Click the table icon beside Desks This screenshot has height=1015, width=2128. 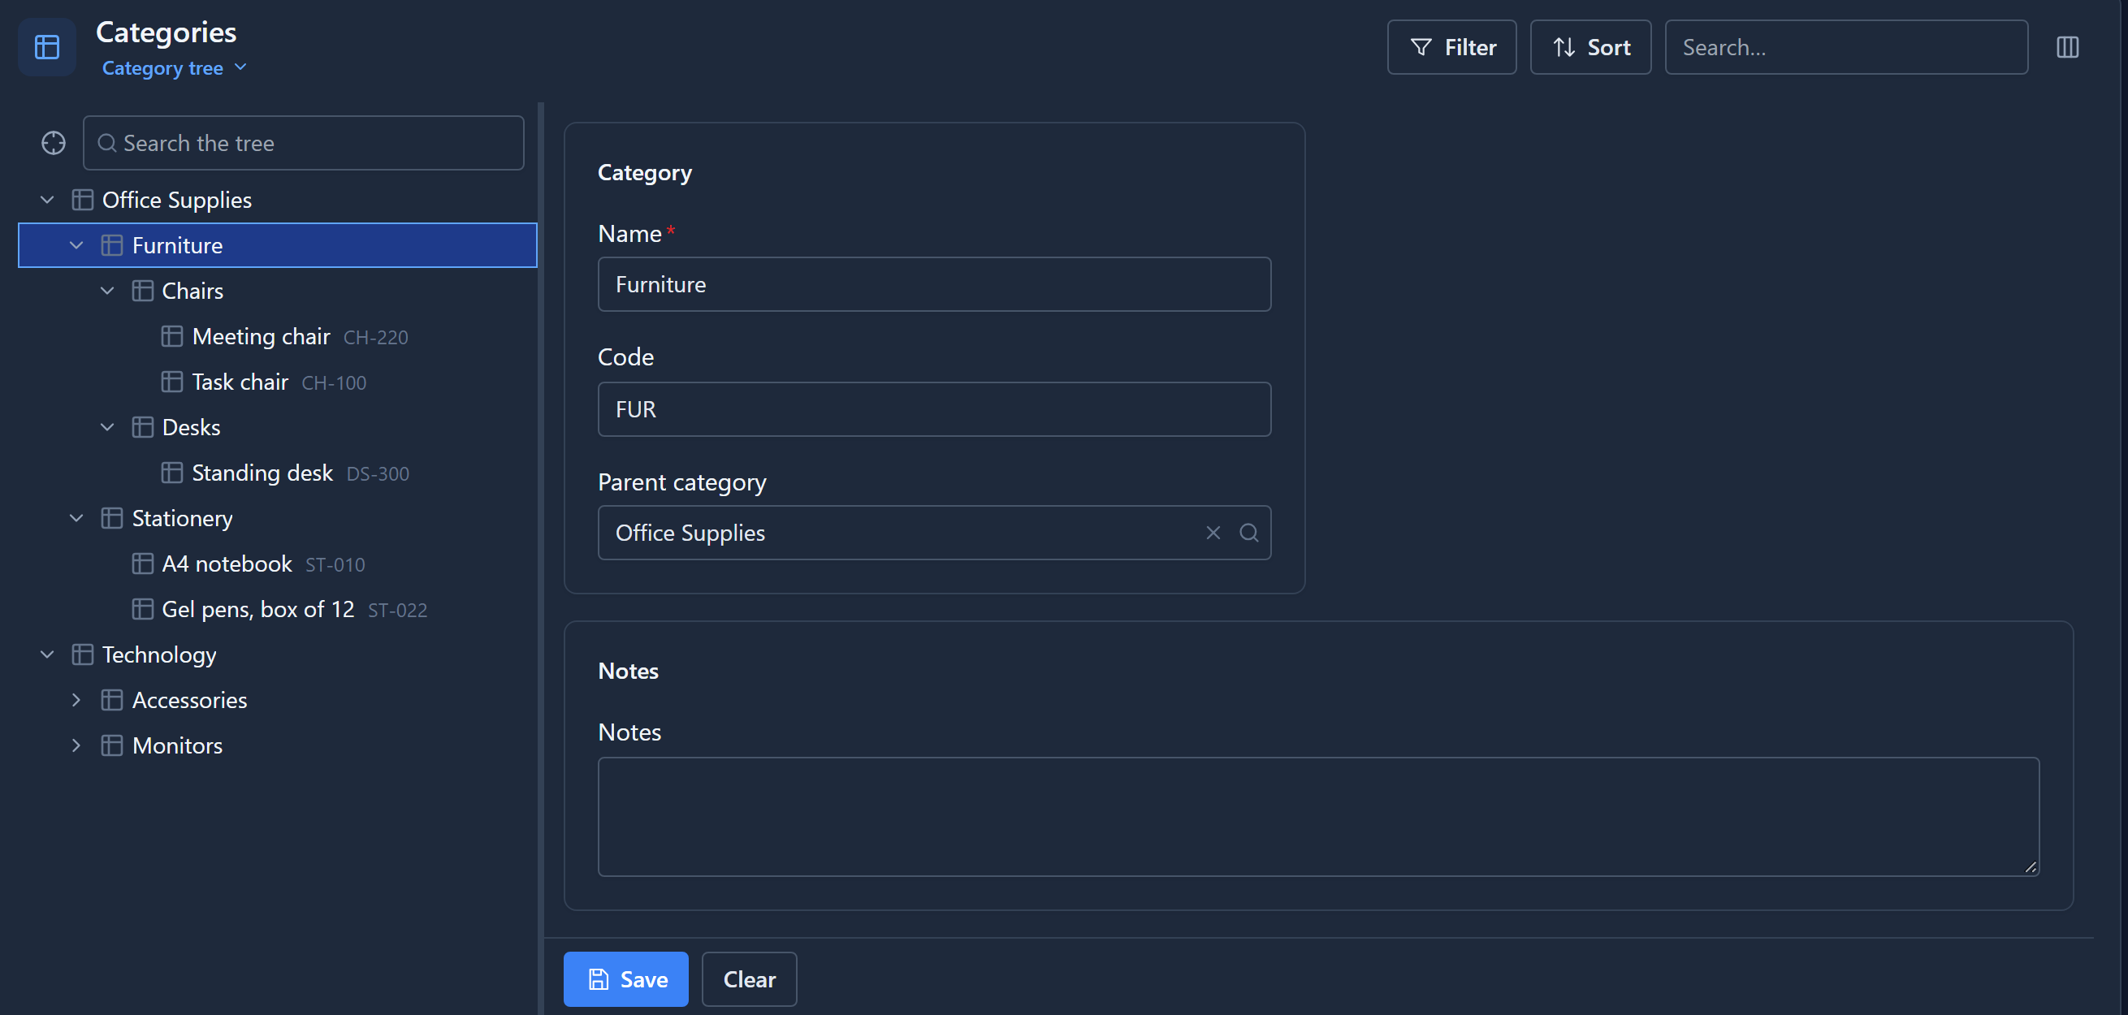click(142, 427)
